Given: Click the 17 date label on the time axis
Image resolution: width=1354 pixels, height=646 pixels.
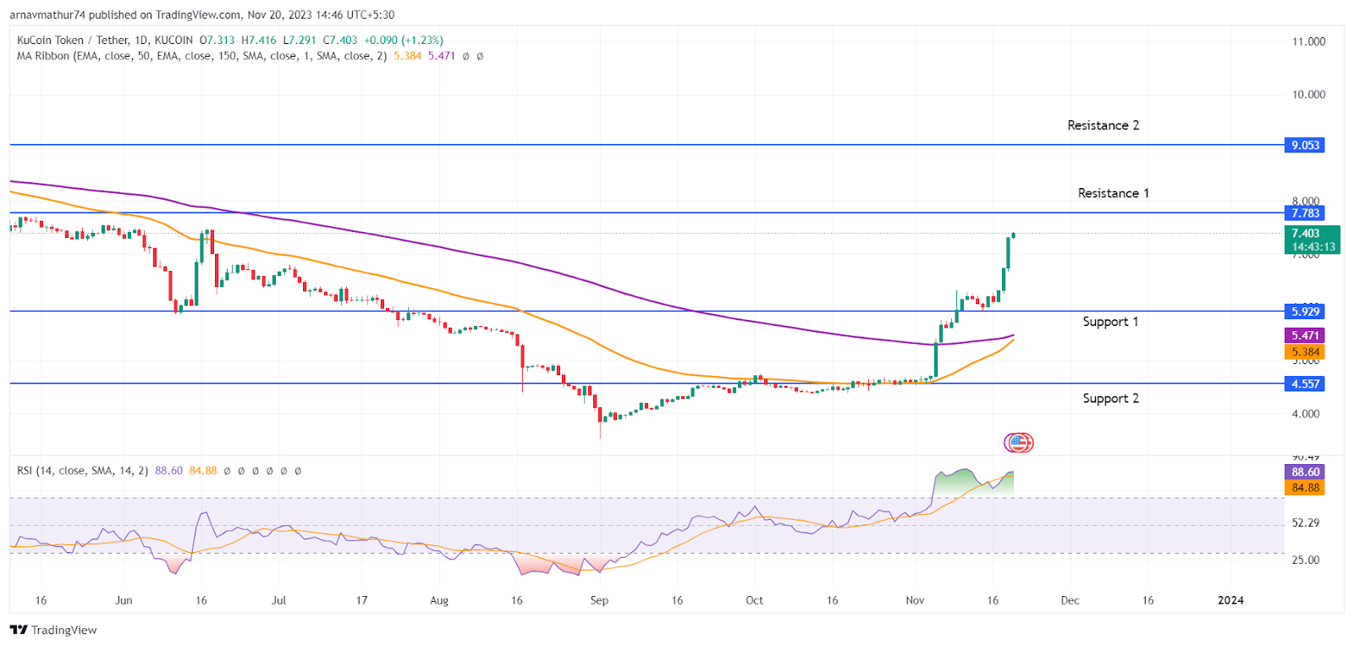Looking at the screenshot, I should [x=361, y=600].
